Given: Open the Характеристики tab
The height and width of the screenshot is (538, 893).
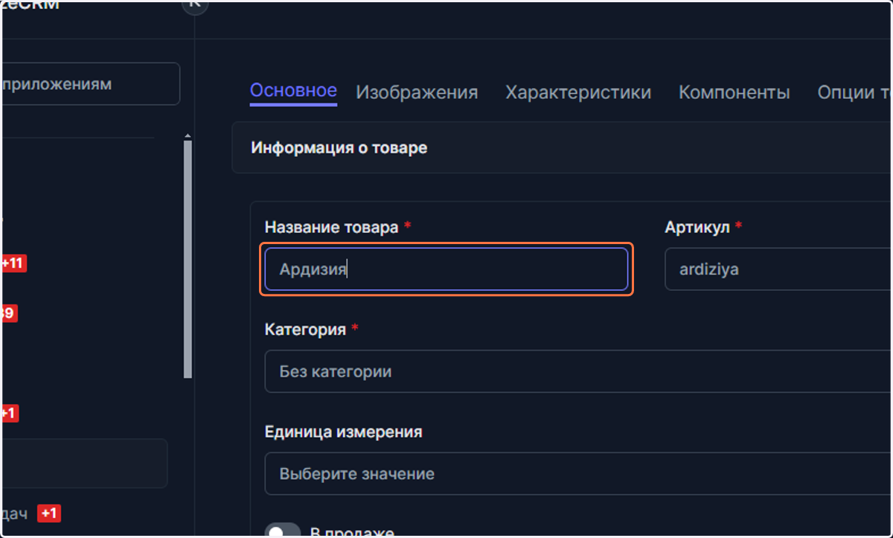Looking at the screenshot, I should pyautogui.click(x=578, y=92).
